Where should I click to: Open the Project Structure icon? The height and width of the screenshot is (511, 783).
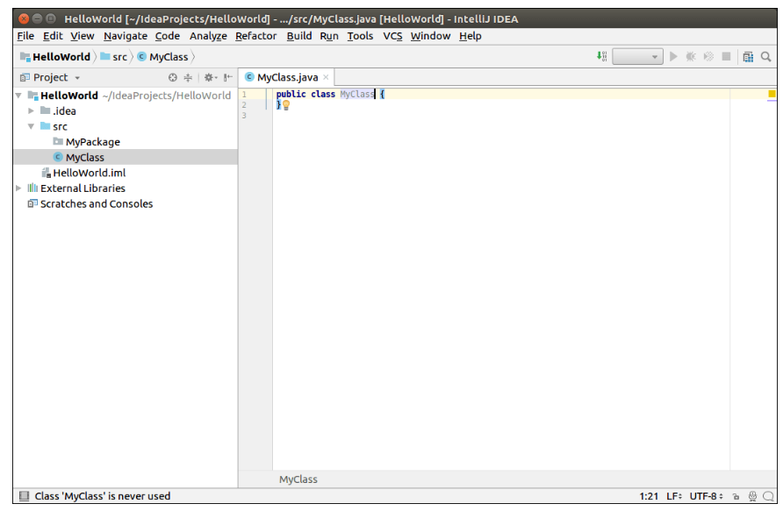point(748,57)
